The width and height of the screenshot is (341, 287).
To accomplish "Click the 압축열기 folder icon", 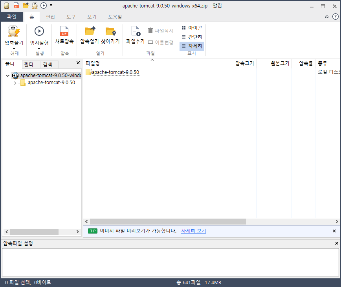I will click(x=90, y=31).
